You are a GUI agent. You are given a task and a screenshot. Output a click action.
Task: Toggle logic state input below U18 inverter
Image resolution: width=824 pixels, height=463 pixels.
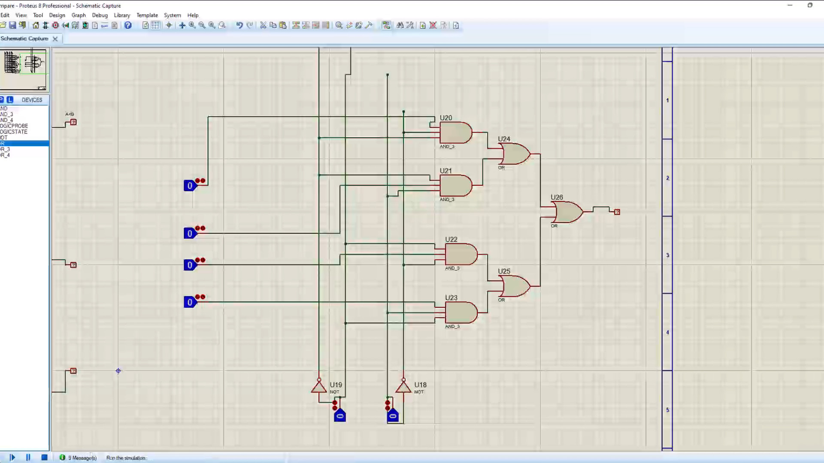pos(393,416)
